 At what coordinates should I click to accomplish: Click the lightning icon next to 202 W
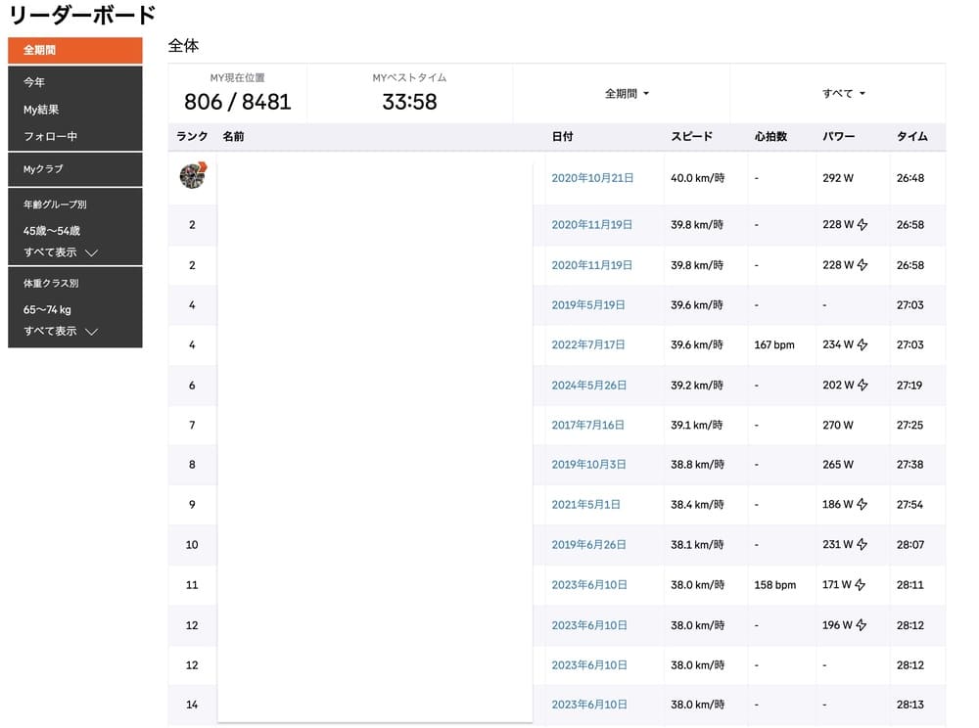[x=862, y=386]
